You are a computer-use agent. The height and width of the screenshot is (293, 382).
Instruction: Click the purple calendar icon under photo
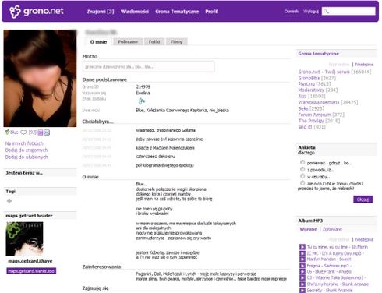pos(41,132)
